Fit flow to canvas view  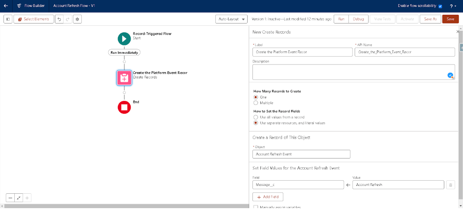[19, 198]
